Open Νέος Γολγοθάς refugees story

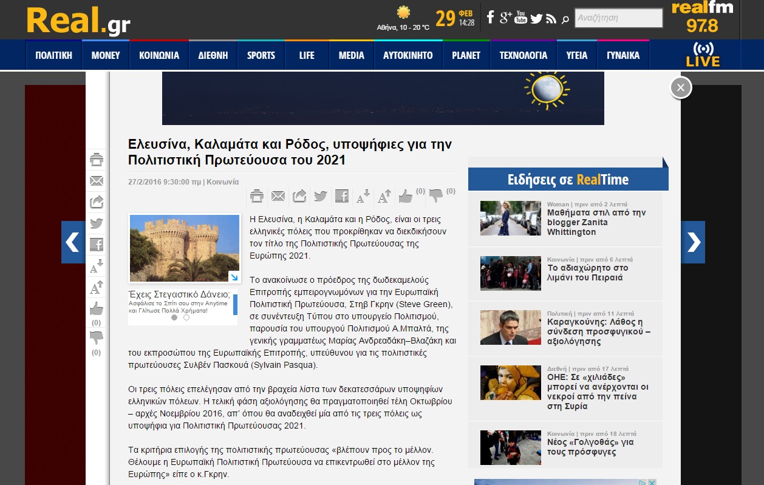(x=591, y=447)
